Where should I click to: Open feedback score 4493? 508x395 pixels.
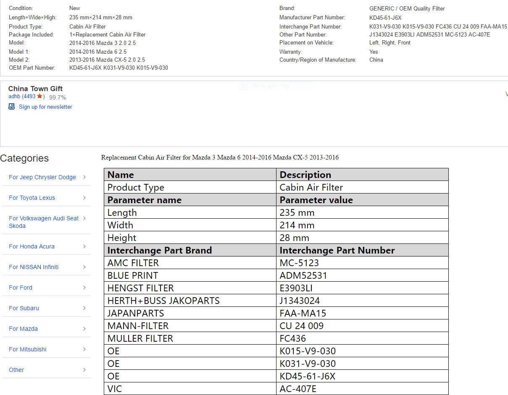pyautogui.click(x=29, y=96)
